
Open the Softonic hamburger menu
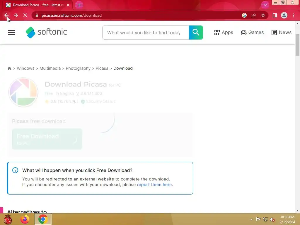[x=12, y=33]
